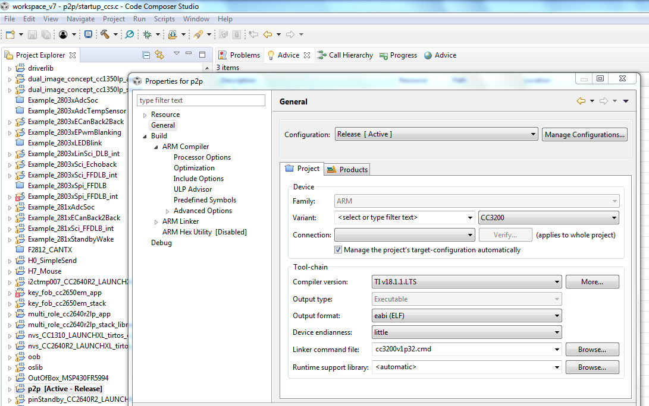Click the Debug bug icon in toolbar

pos(147,34)
